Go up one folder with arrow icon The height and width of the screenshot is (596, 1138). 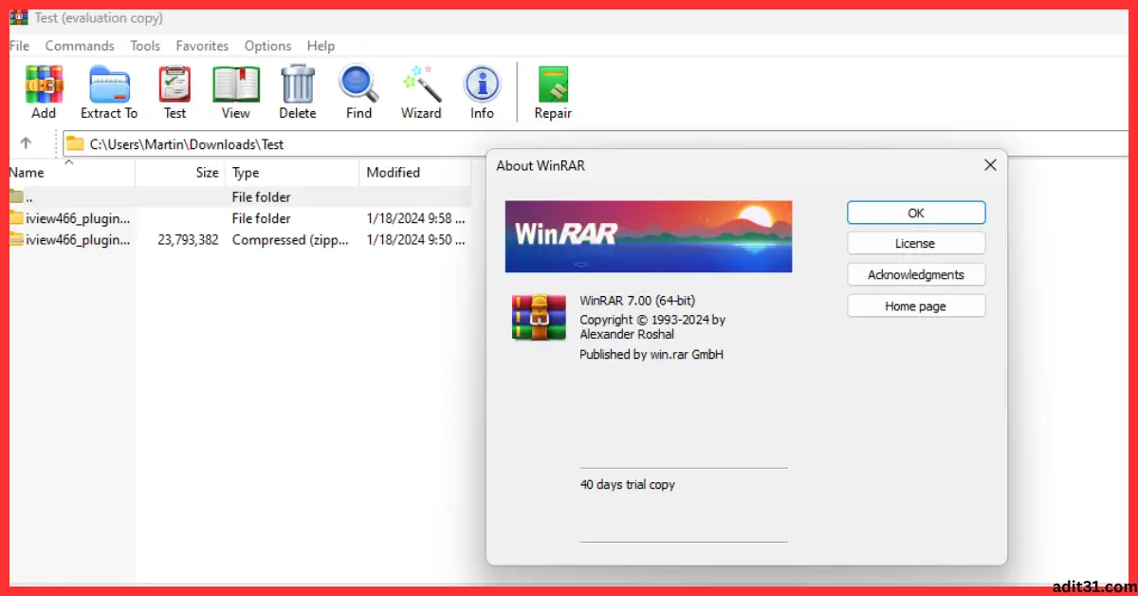(x=26, y=143)
